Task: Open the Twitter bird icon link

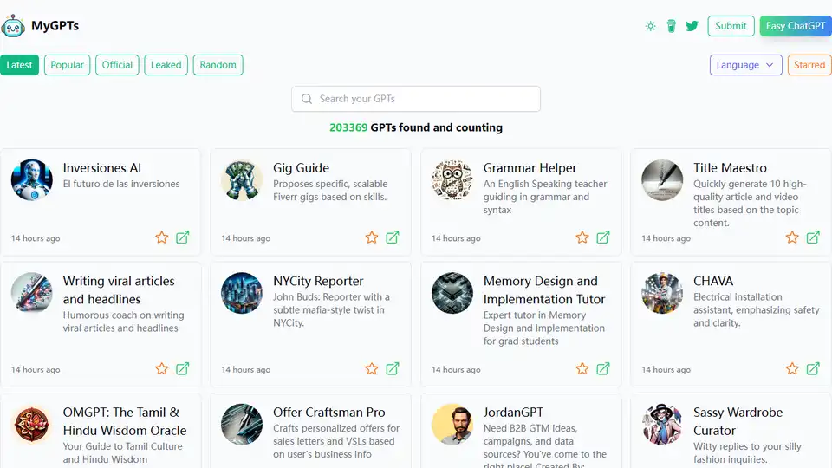Action: click(692, 26)
